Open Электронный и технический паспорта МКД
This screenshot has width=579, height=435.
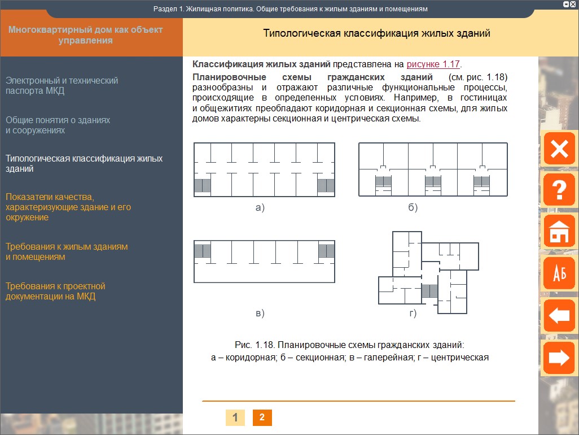pyautogui.click(x=62, y=86)
